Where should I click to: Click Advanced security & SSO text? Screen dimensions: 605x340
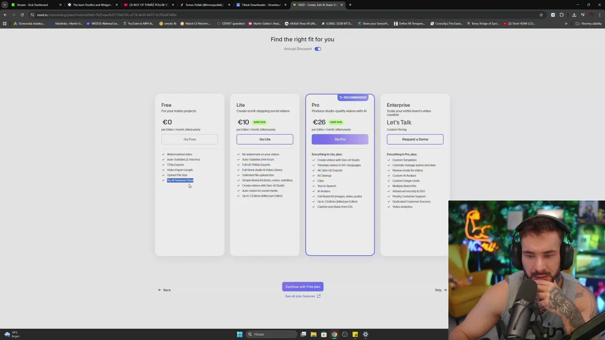[x=409, y=191]
